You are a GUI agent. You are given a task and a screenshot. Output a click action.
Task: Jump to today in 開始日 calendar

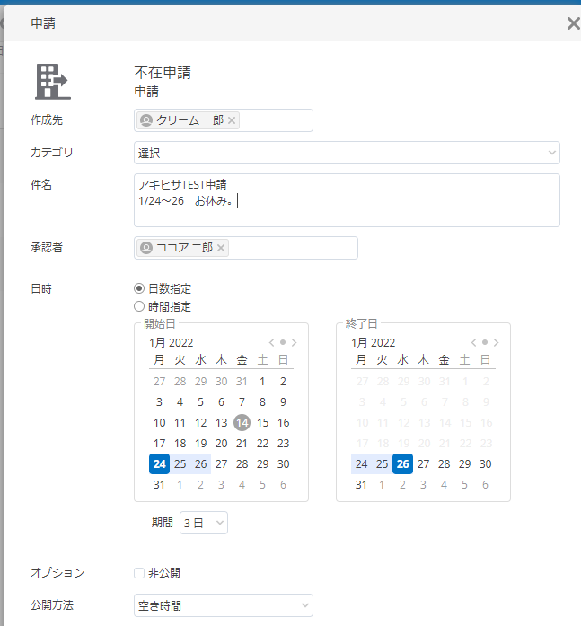click(283, 342)
